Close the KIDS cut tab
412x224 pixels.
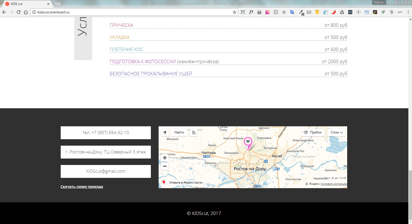pos(48,4)
